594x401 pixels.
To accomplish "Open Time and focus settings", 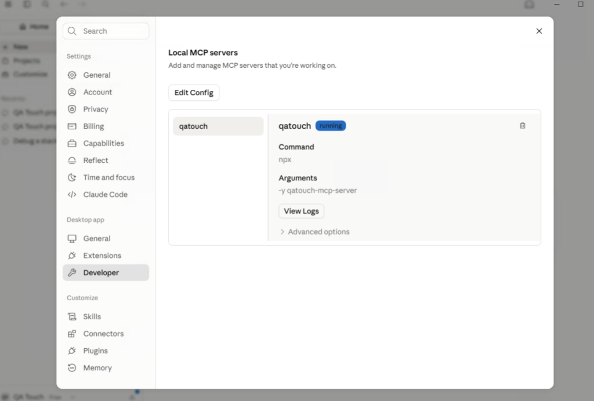I will tap(106, 177).
